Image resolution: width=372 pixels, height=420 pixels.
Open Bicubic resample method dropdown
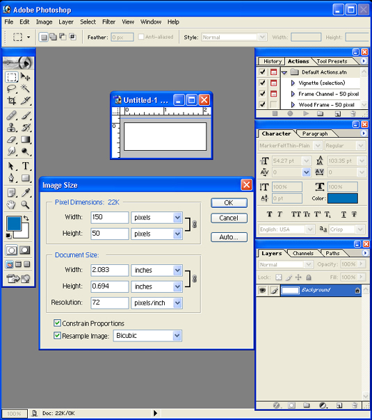[177, 336]
